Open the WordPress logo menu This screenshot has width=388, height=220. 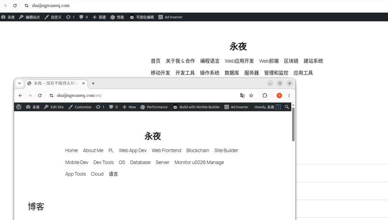tap(19, 107)
